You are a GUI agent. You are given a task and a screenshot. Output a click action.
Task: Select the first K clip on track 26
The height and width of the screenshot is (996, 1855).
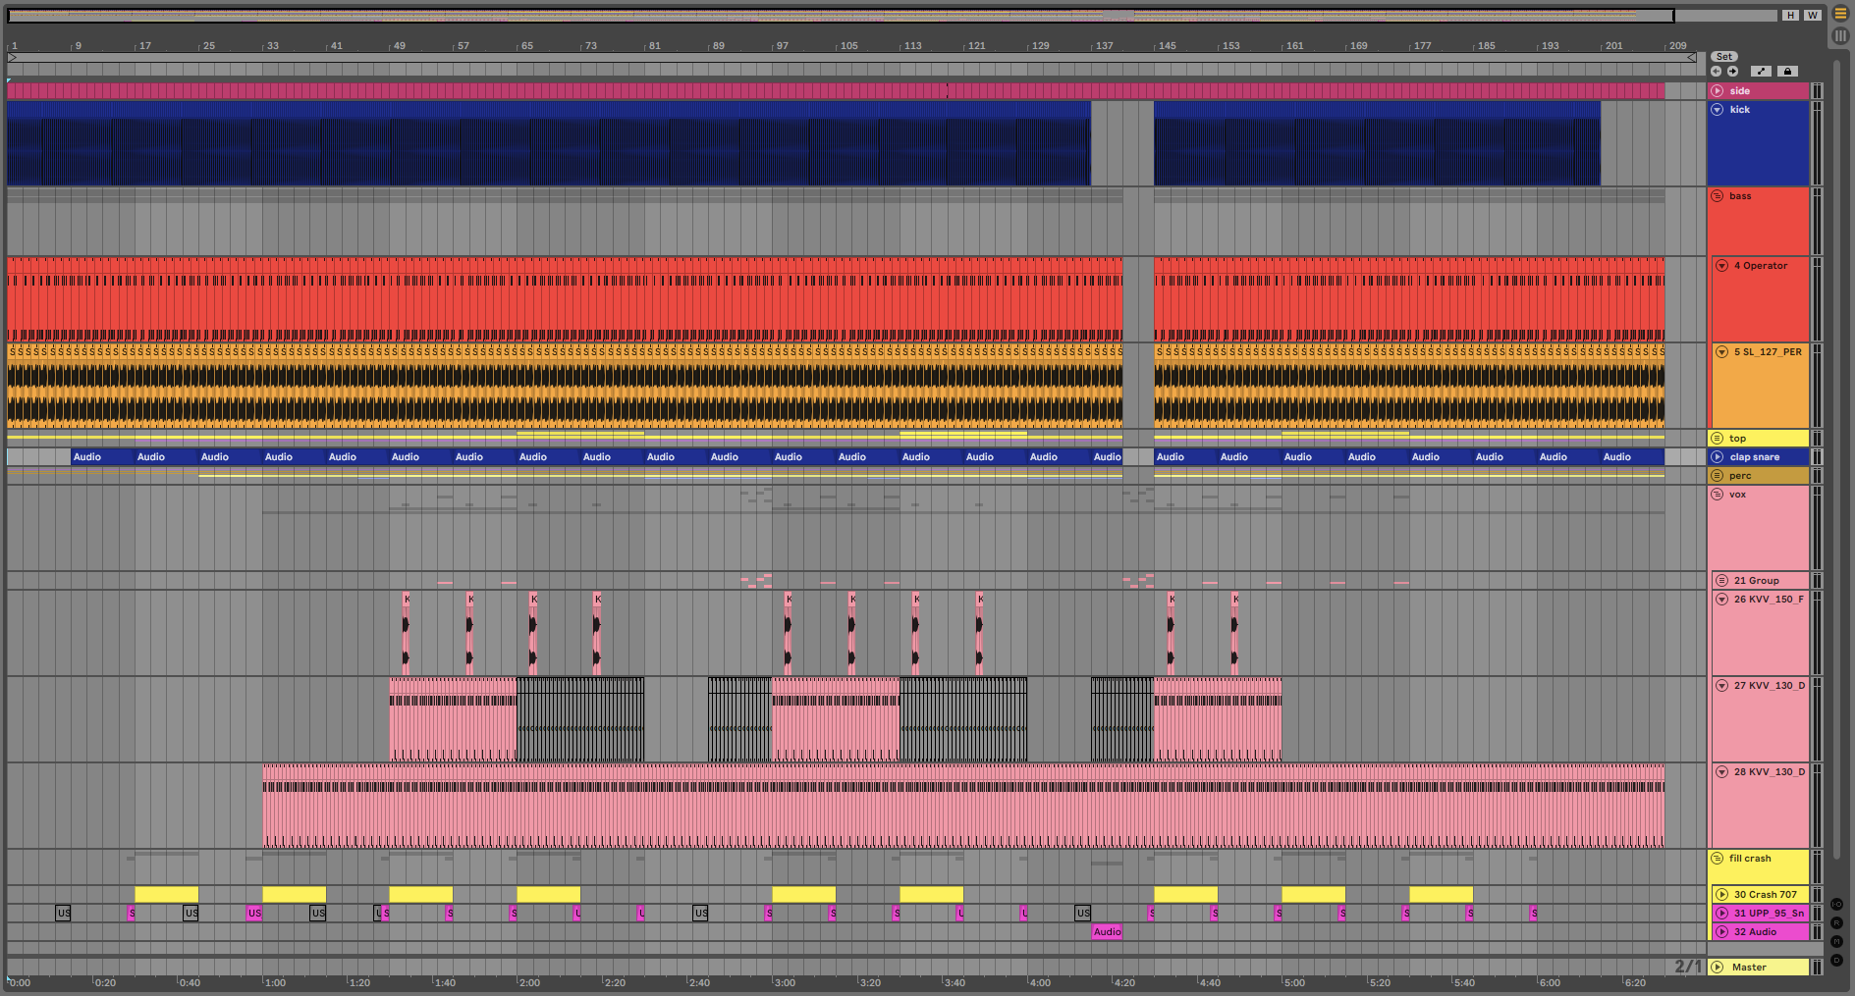pos(407,633)
